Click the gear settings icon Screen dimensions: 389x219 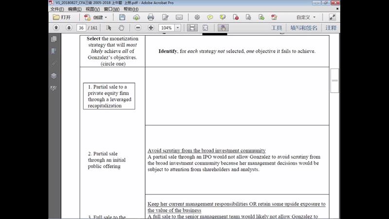click(x=197, y=17)
